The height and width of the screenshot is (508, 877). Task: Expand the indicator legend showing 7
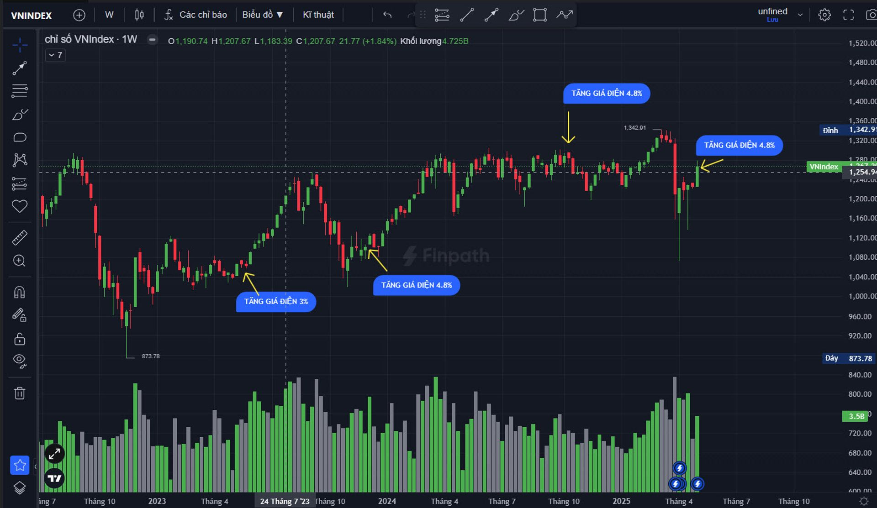click(x=55, y=55)
